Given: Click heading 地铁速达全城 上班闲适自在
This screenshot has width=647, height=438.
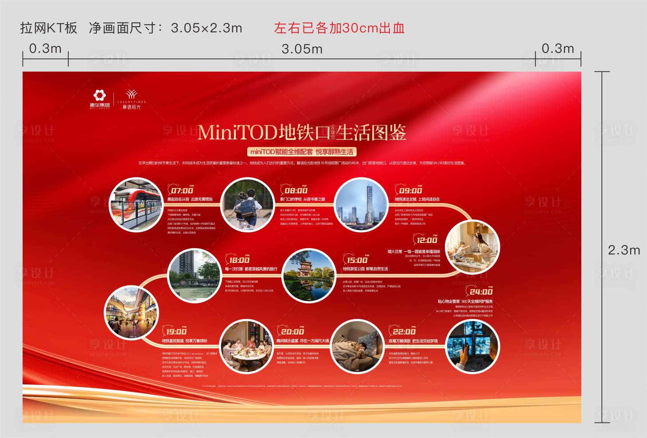Looking at the screenshot, I should coord(417,200).
